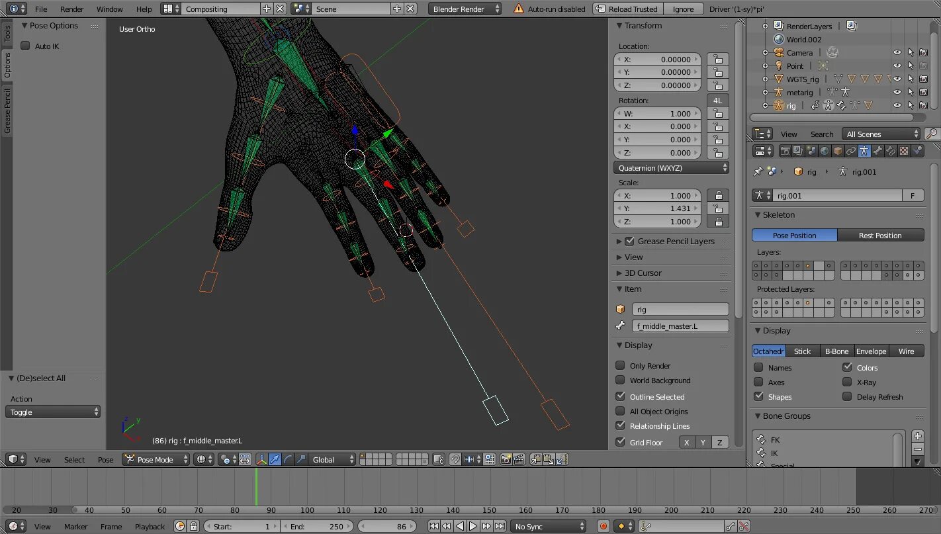The width and height of the screenshot is (941, 534).
Task: Expand the Grease Pencil Layers panel
Action: (x=619, y=241)
